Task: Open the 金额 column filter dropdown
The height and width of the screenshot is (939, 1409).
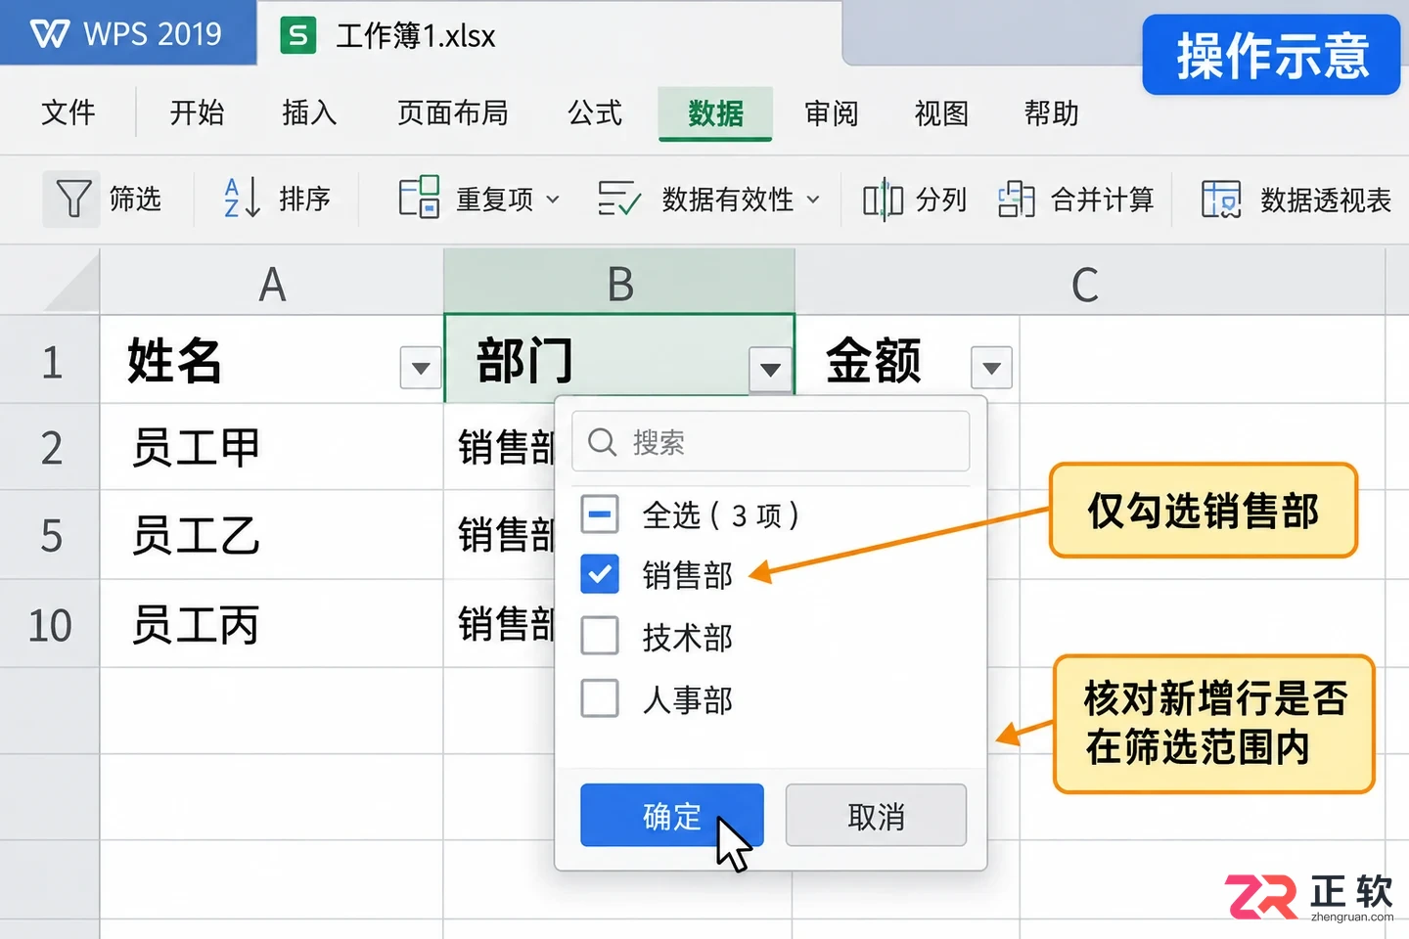Action: coord(991,368)
